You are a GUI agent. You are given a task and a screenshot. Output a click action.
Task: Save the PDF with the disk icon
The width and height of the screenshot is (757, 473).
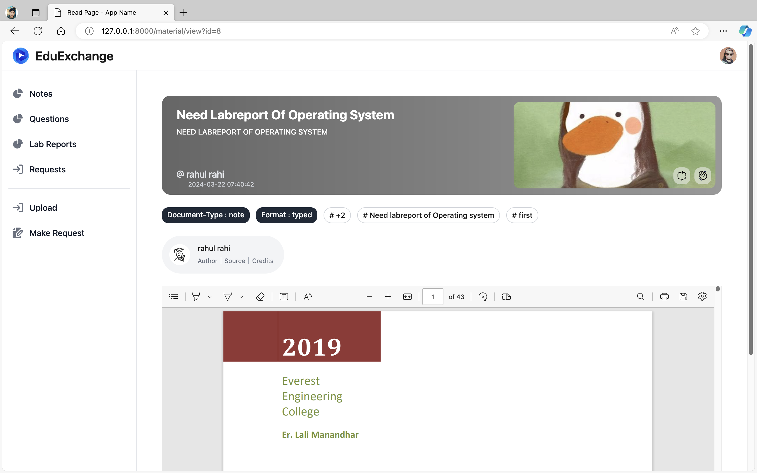(x=683, y=297)
